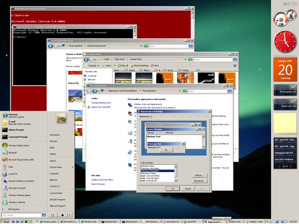Screen dimensions: 299x224
Task: Go forward in the Personalization window
Action: tap(95, 91)
